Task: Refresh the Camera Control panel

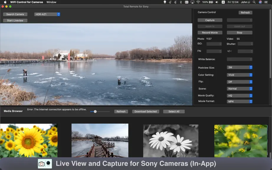Action: (245, 12)
